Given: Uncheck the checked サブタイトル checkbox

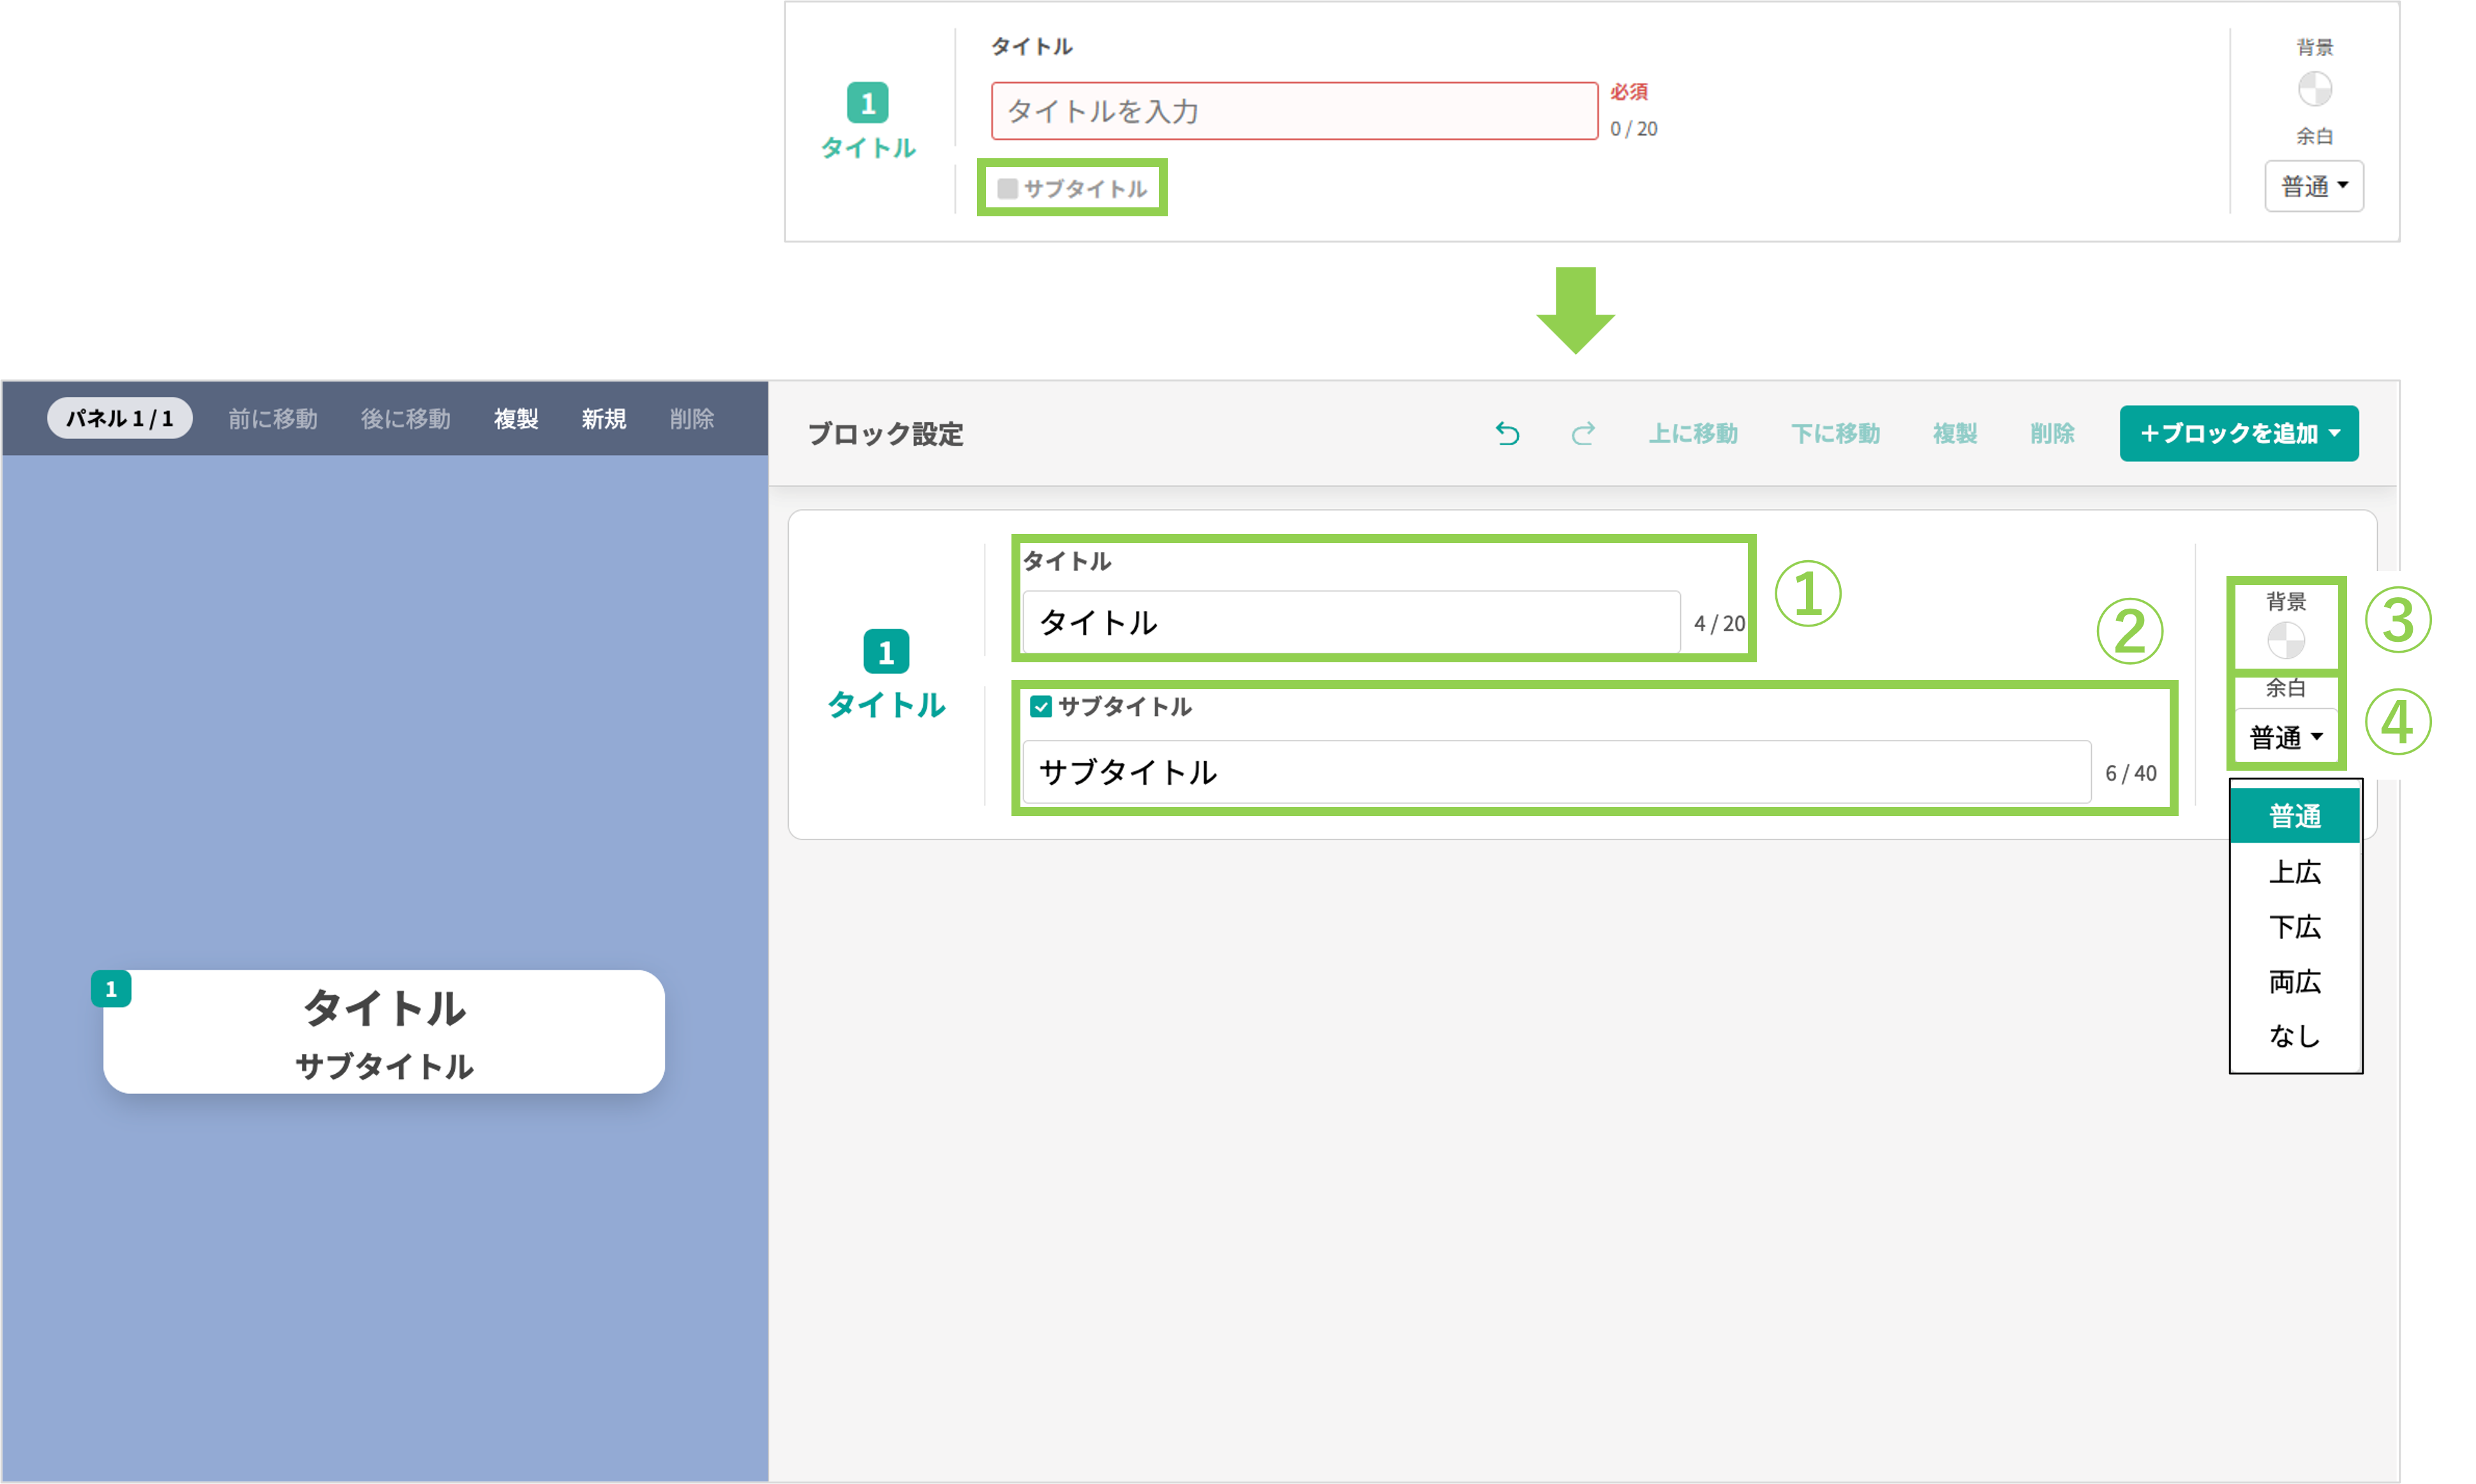Looking at the screenshot, I should coord(1041,707).
